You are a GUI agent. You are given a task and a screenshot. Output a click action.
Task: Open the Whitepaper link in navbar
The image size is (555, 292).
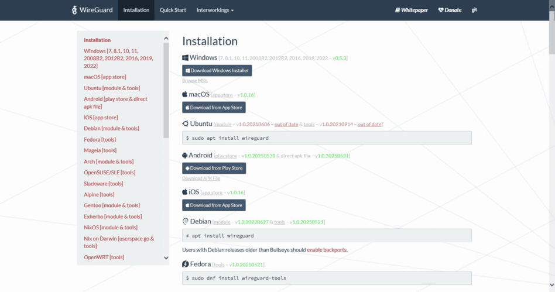coord(411,10)
